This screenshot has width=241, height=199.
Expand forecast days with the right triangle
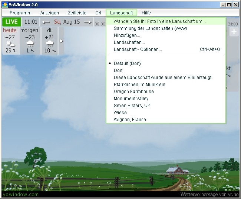pyautogui.click(x=62, y=41)
